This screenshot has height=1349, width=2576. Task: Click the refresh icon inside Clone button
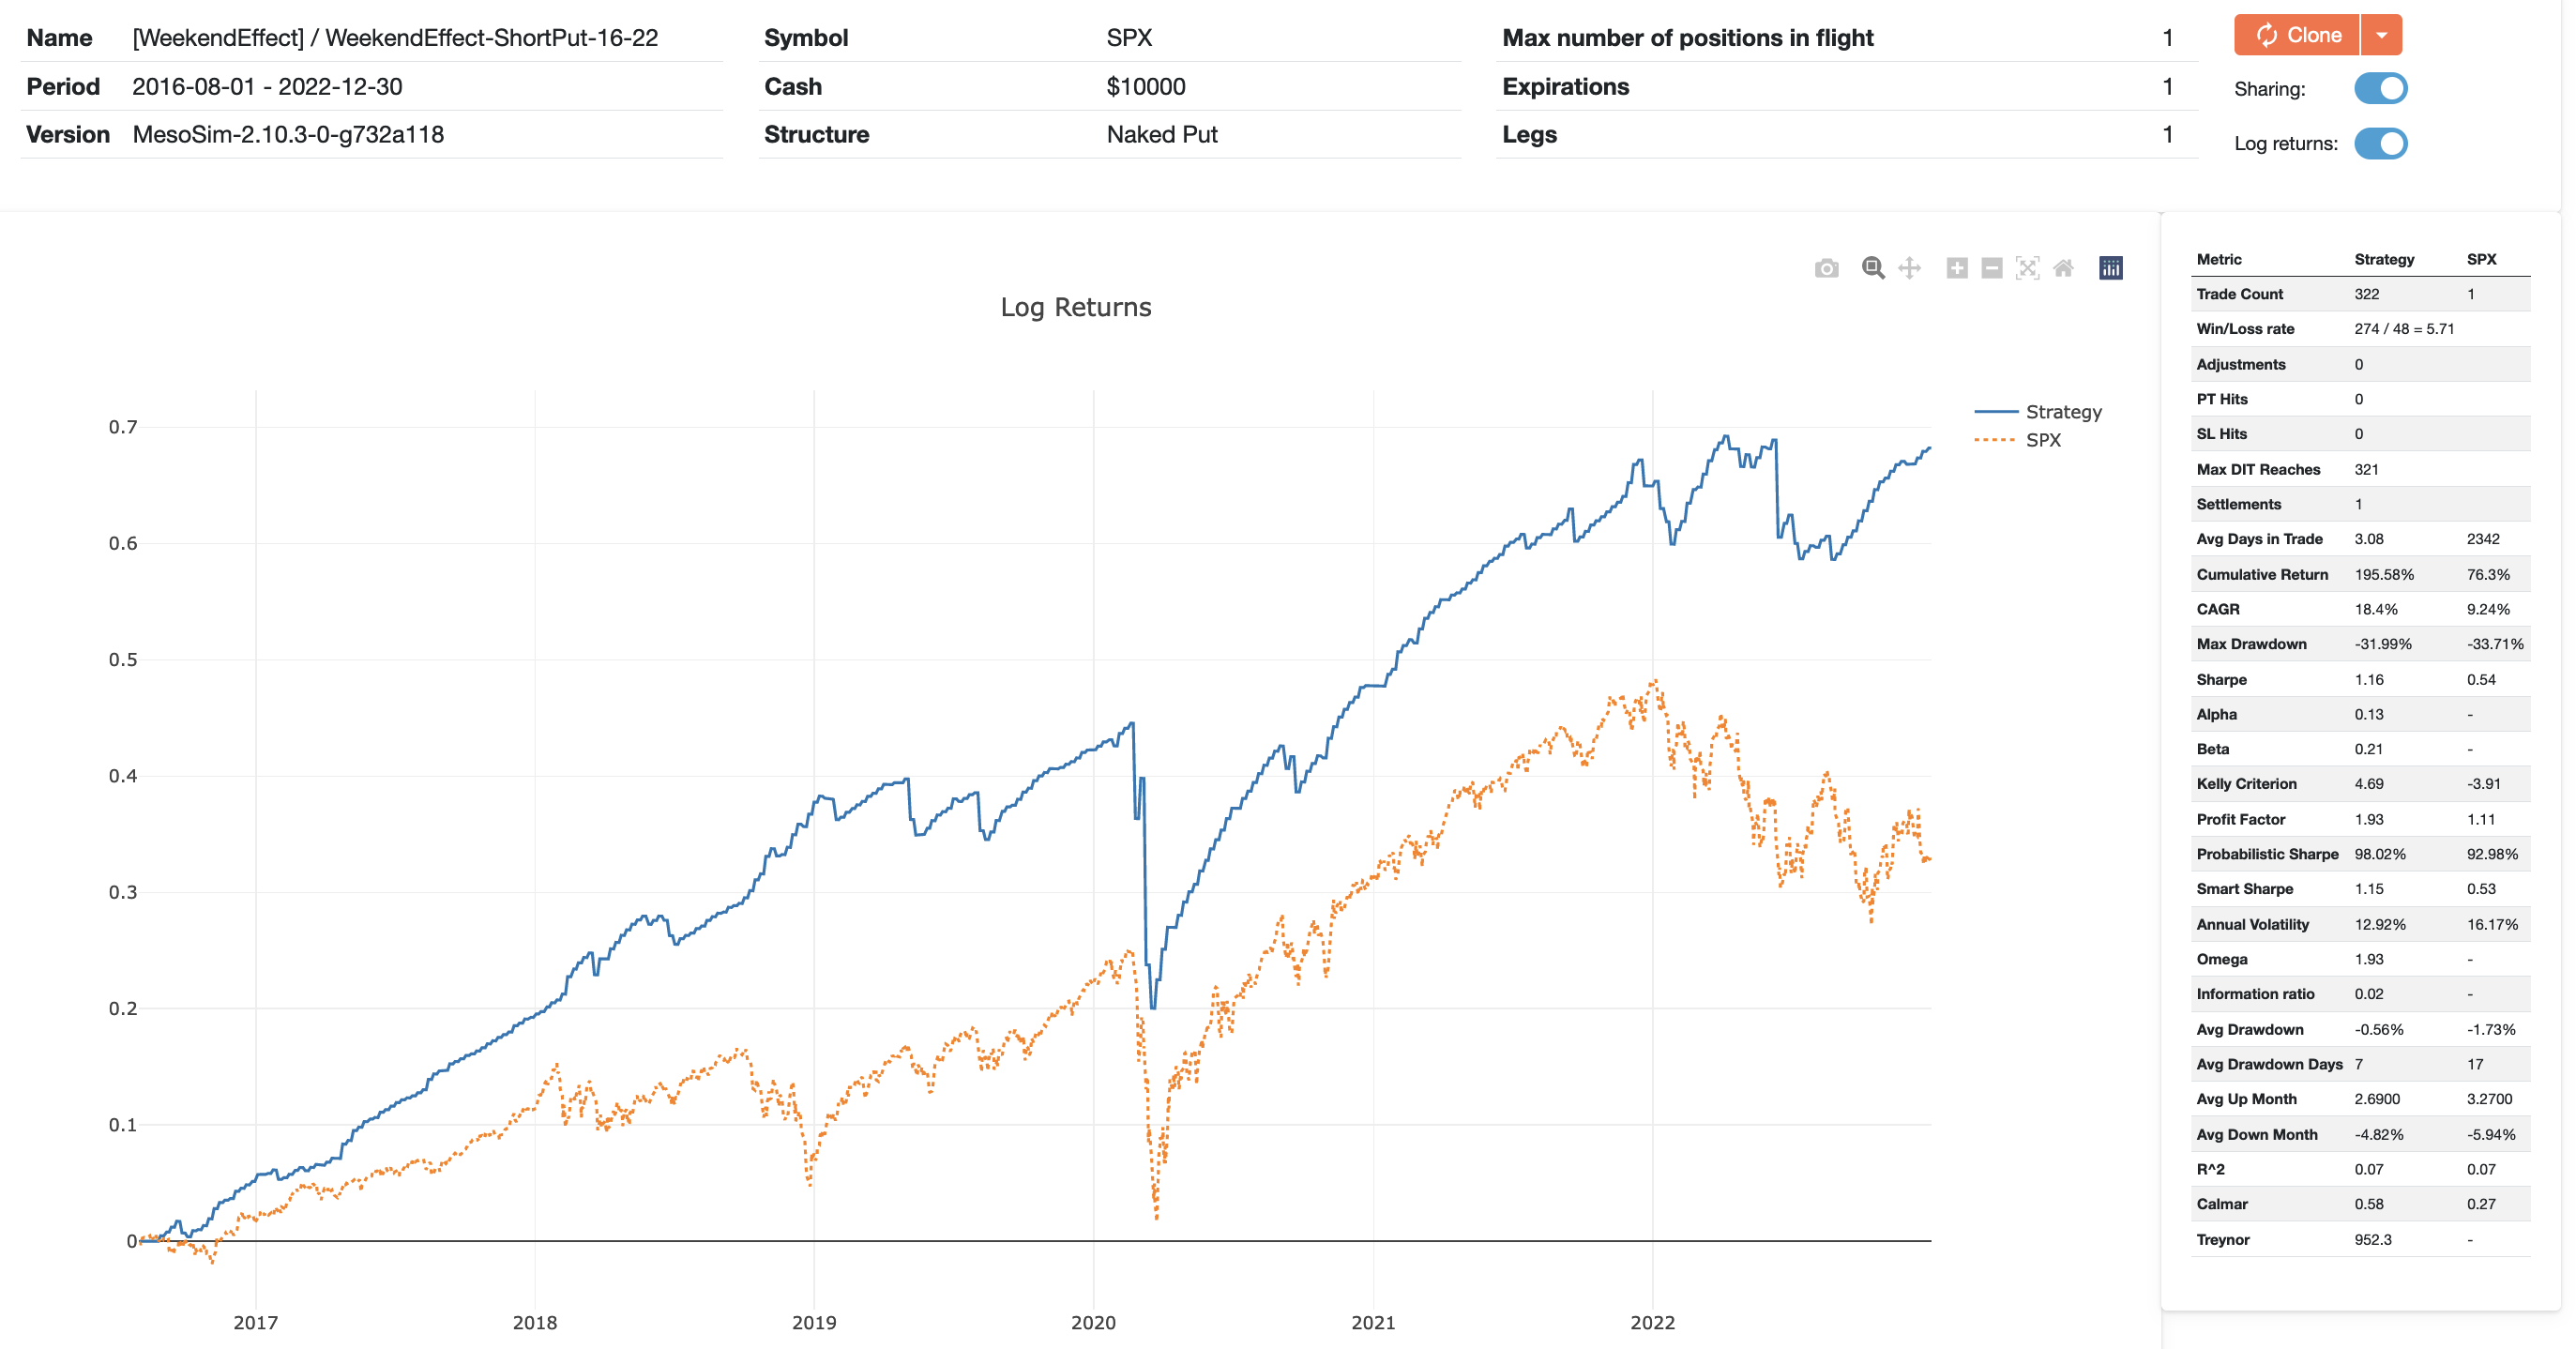click(2267, 34)
